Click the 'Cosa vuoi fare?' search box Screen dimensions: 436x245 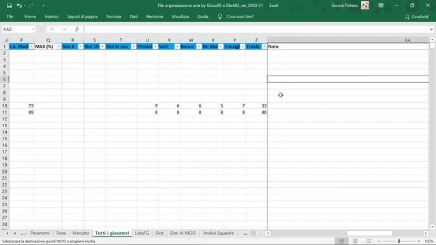[240, 16]
